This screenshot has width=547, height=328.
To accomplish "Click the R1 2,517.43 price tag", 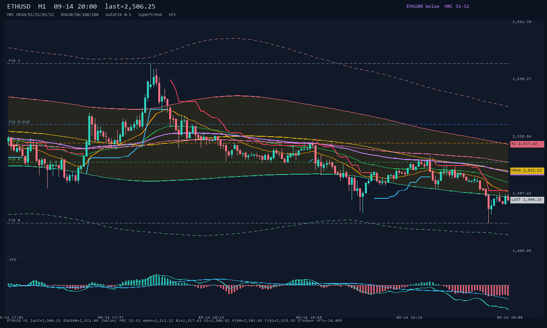I will coord(527,144).
